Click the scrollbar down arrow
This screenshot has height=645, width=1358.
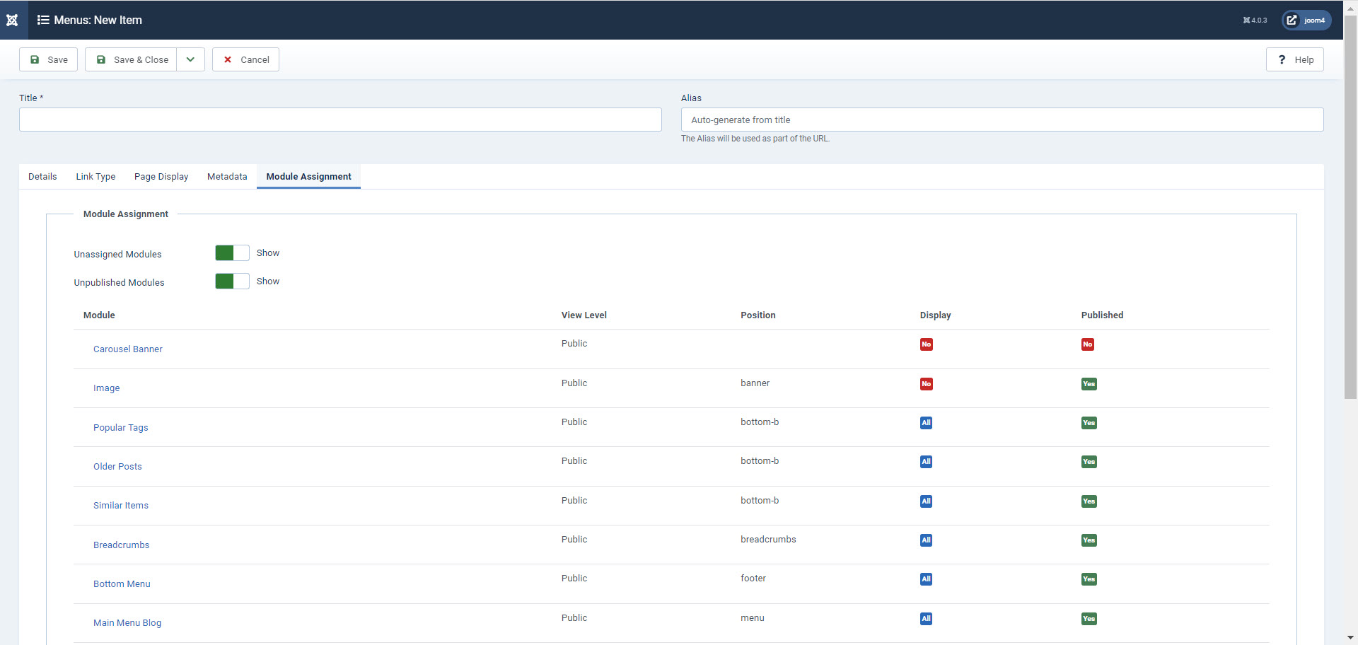(1351, 639)
